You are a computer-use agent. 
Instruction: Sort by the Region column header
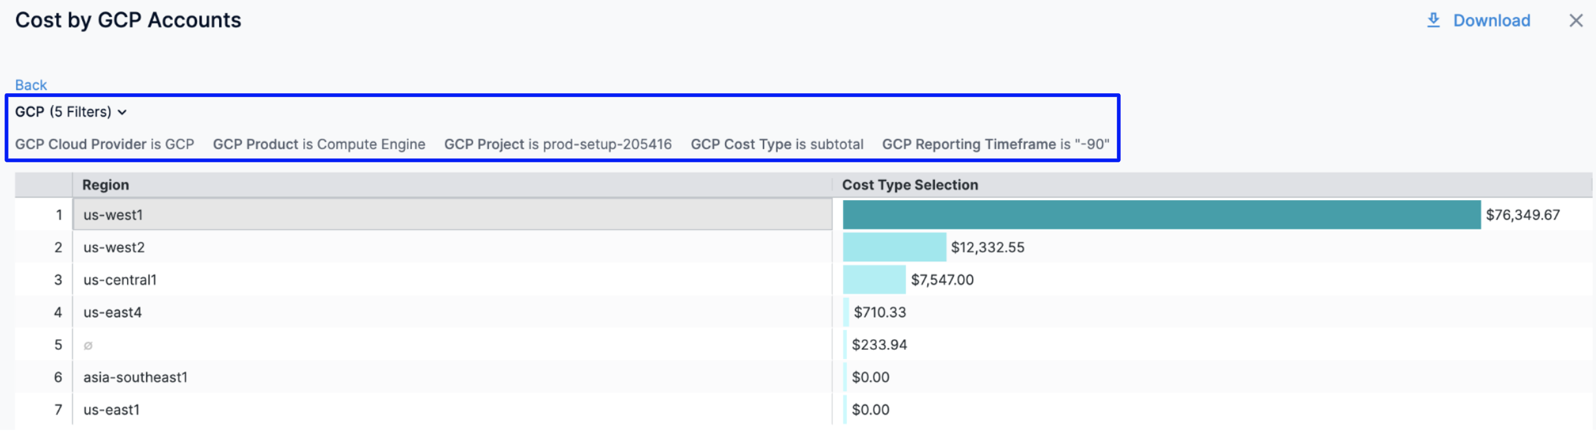pyautogui.click(x=106, y=185)
